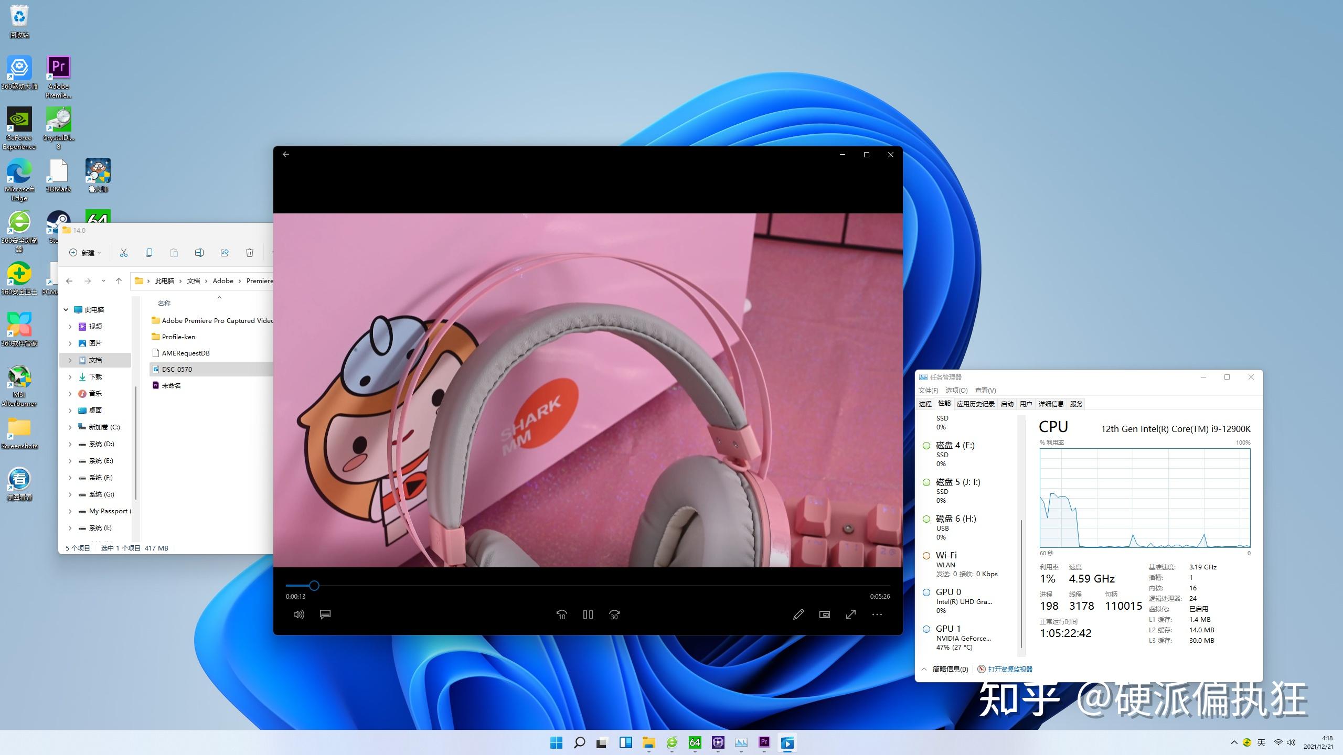The height and width of the screenshot is (755, 1343).
Task: Toggle pause on the video player
Action: tap(588, 614)
